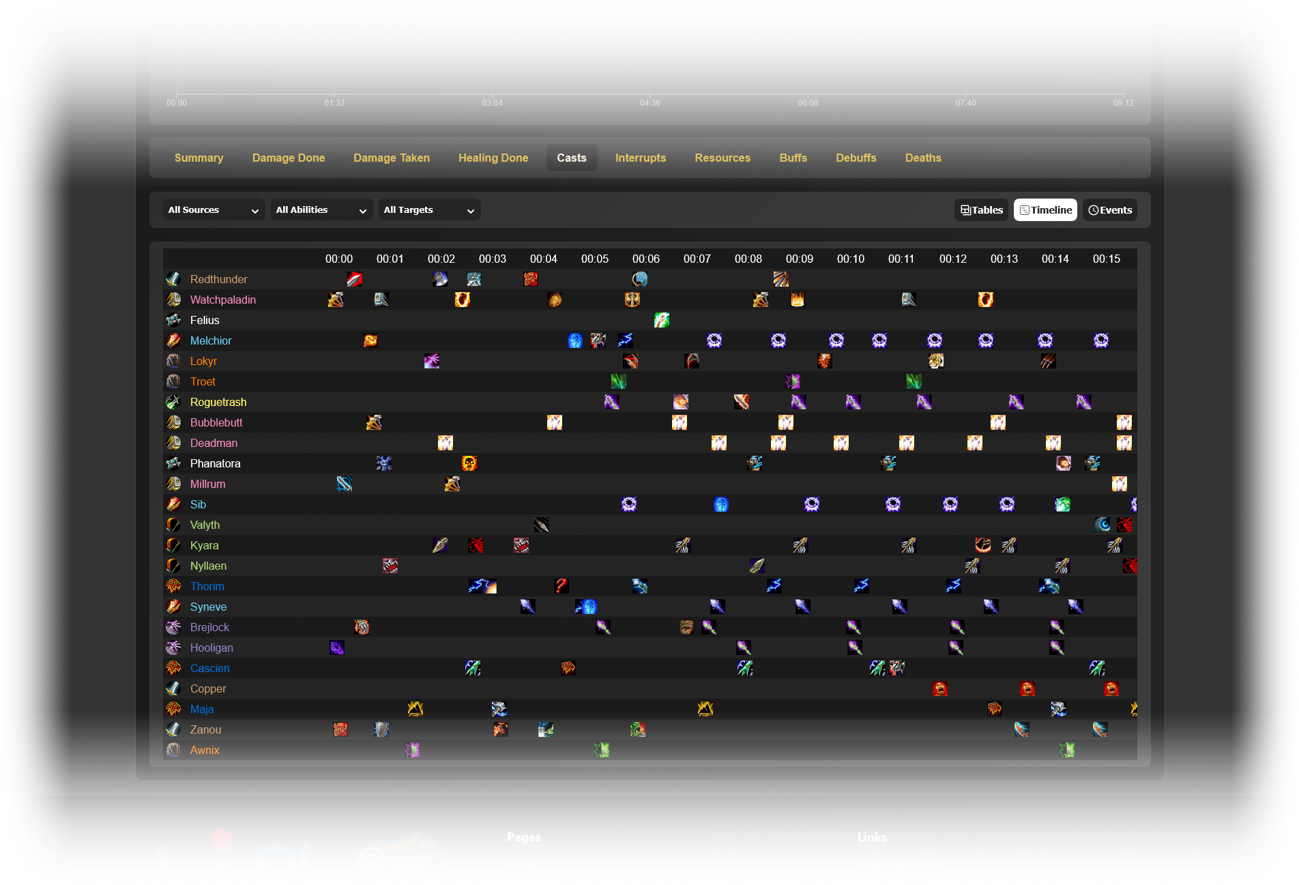Click Hooligan's first purple cast icon

pyautogui.click(x=337, y=648)
